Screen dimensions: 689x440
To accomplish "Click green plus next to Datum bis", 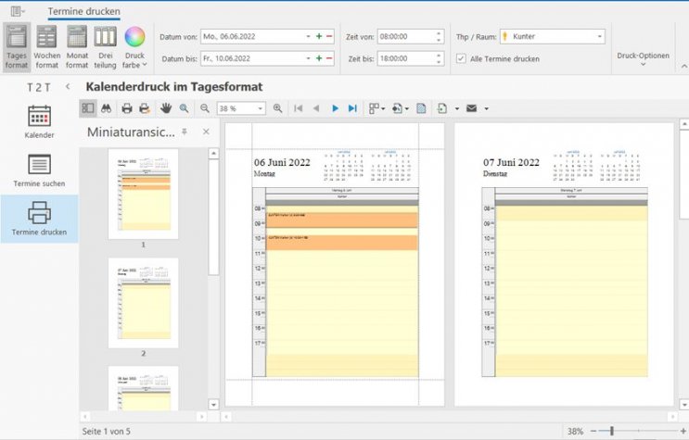I will [319, 58].
